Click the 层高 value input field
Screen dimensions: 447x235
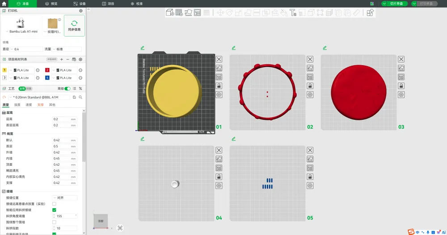point(65,119)
